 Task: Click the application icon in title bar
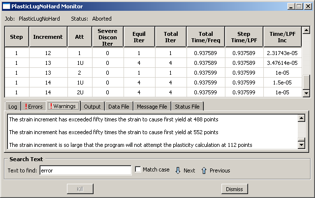coord(6,6)
